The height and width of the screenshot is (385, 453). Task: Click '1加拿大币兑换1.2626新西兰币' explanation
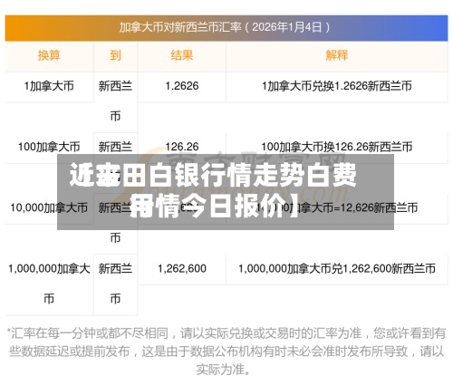337,86
